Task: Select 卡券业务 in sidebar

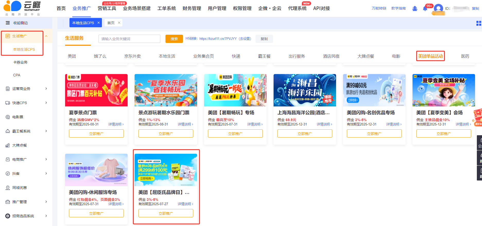Action: (x=20, y=62)
